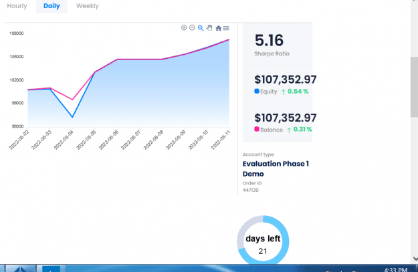
Task: Click the chart zoom in plus icon
Action: point(184,27)
